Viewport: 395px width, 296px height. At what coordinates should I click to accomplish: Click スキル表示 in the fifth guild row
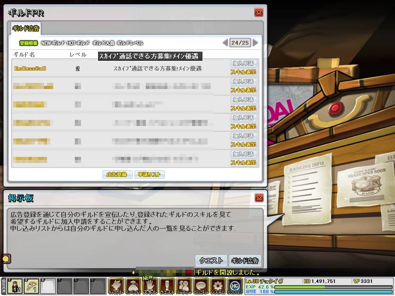tap(244, 145)
